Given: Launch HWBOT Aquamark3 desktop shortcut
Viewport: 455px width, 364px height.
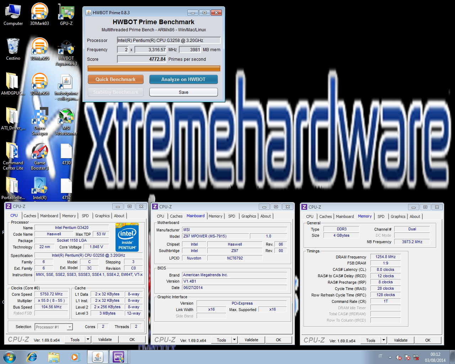Looking at the screenshot, I should [x=66, y=52].
